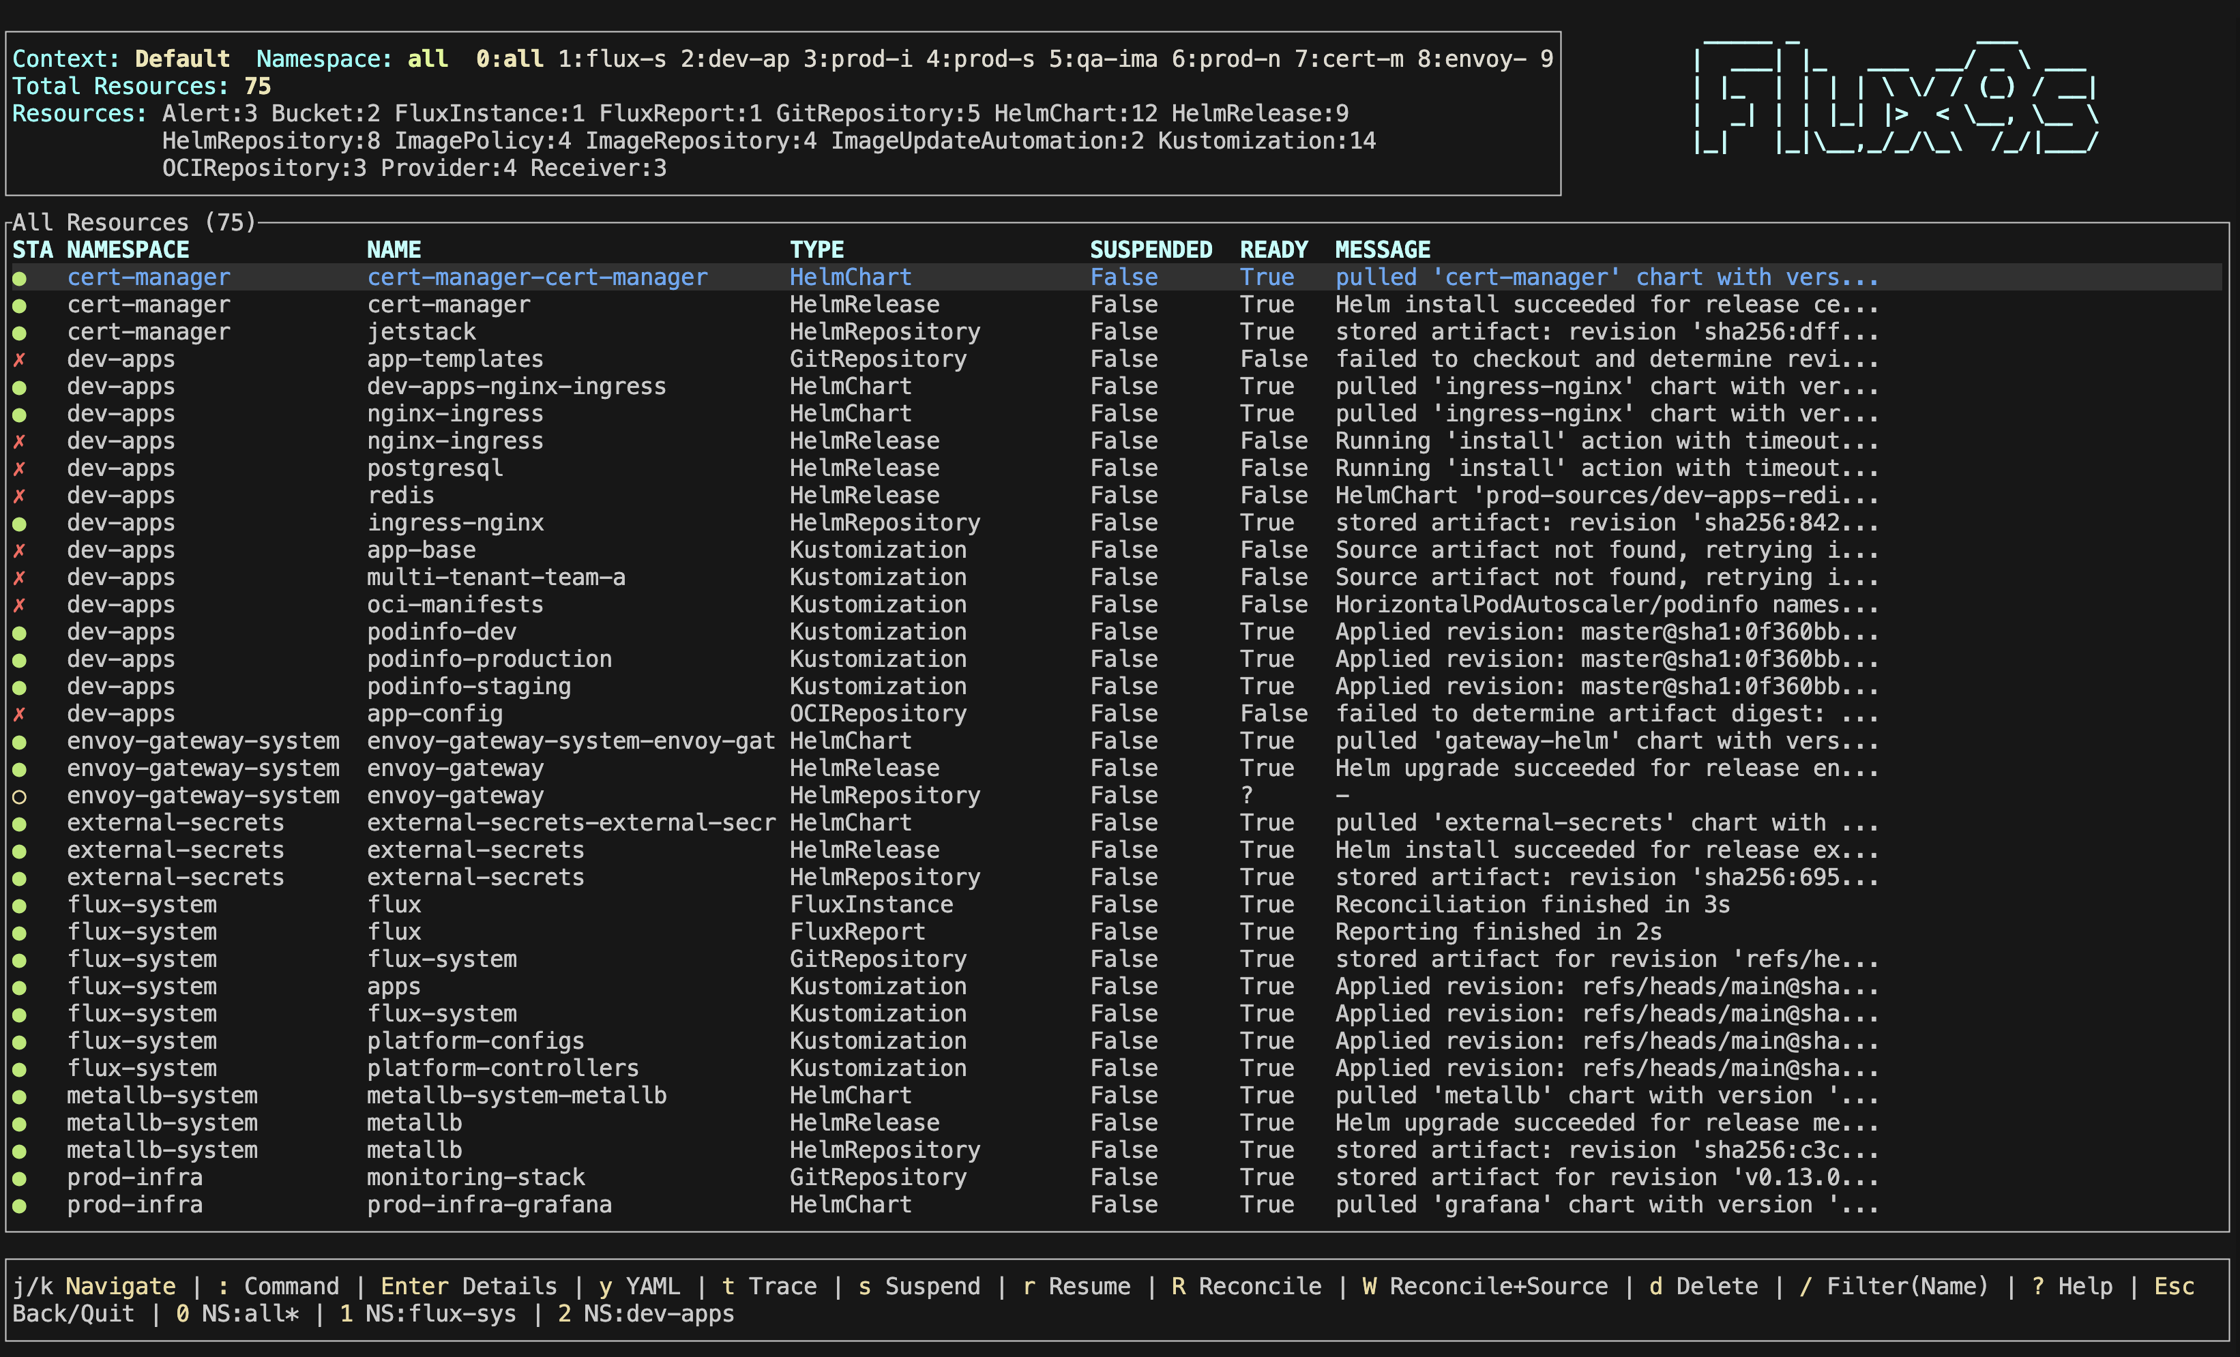Screen dimensions: 2240x1357
Task: Click the False suspended value for redis HelmRelease
Action: [x=1123, y=495]
